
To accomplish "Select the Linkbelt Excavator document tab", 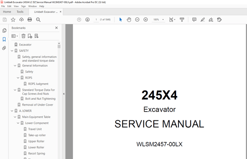I will 46,12.
